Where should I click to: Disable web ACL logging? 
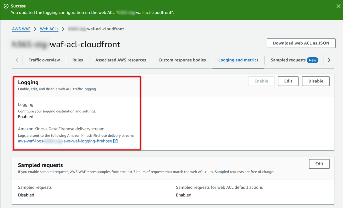(x=316, y=81)
